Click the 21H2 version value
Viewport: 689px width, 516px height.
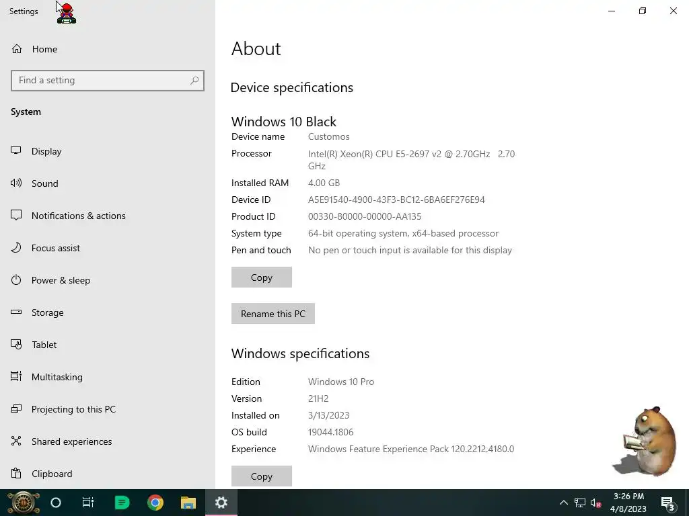pyautogui.click(x=318, y=398)
